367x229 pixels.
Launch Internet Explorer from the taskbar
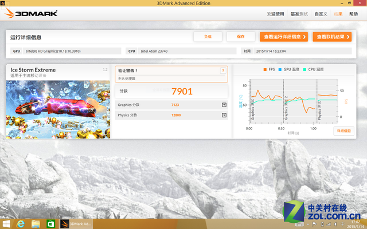point(21,224)
